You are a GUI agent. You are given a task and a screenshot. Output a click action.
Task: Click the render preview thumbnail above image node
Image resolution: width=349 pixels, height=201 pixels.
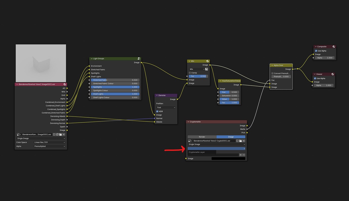coord(41,63)
